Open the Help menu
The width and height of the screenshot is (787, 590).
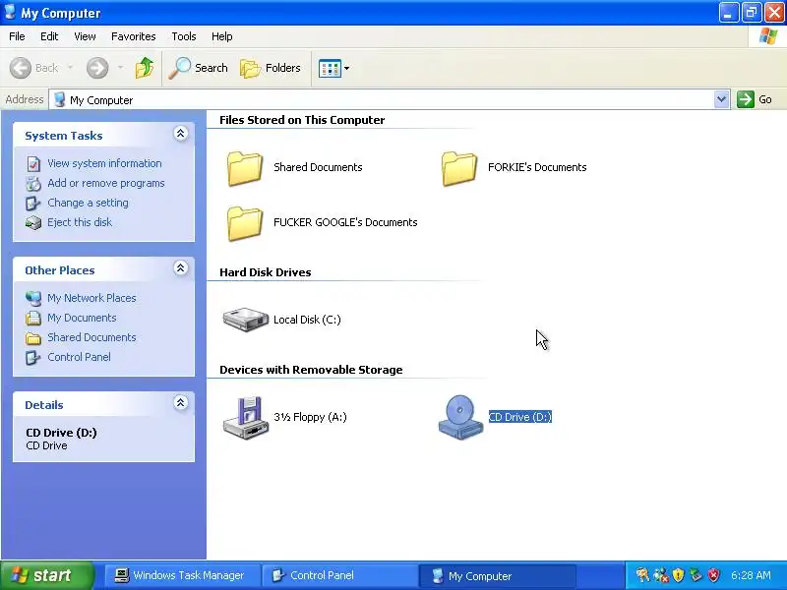222,36
